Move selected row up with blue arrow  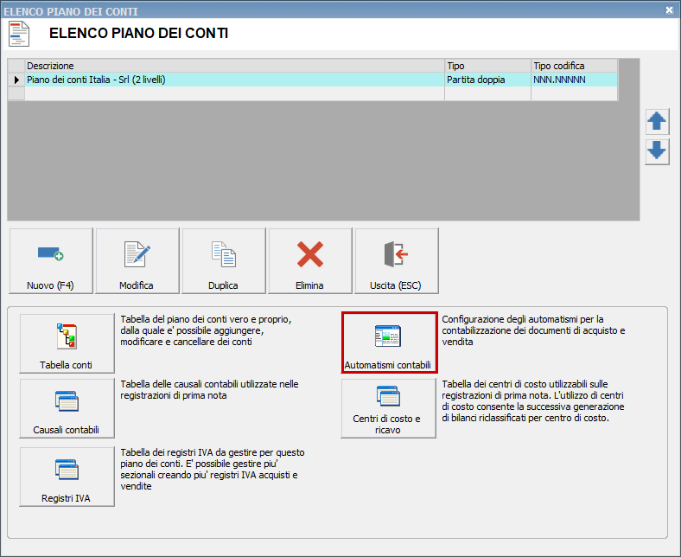[657, 122]
